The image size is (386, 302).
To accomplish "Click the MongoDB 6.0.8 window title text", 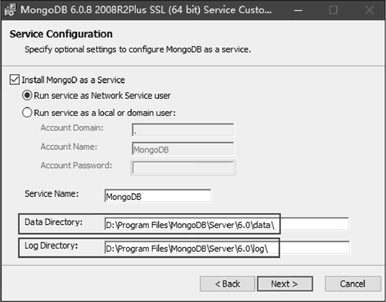I will (x=146, y=10).
